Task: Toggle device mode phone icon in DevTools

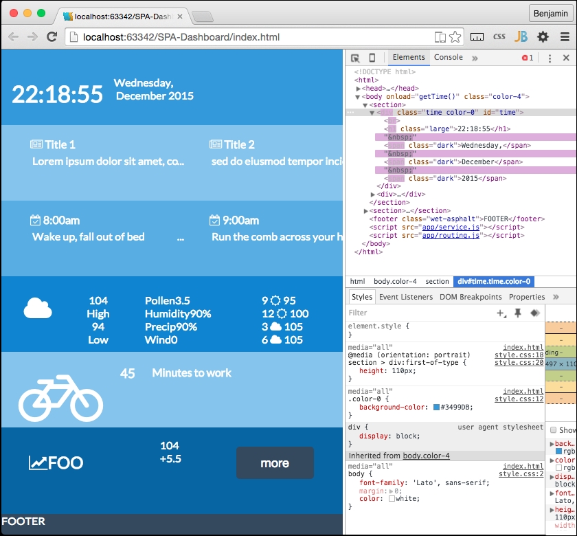Action: coord(372,58)
